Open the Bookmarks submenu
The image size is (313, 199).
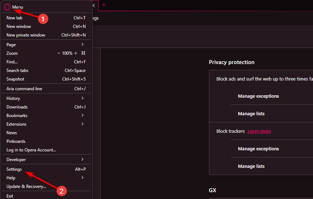click(x=46, y=115)
